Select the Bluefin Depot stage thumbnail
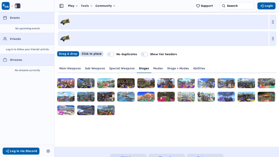Viewport: 279px width, 157px height. [x=246, y=97]
